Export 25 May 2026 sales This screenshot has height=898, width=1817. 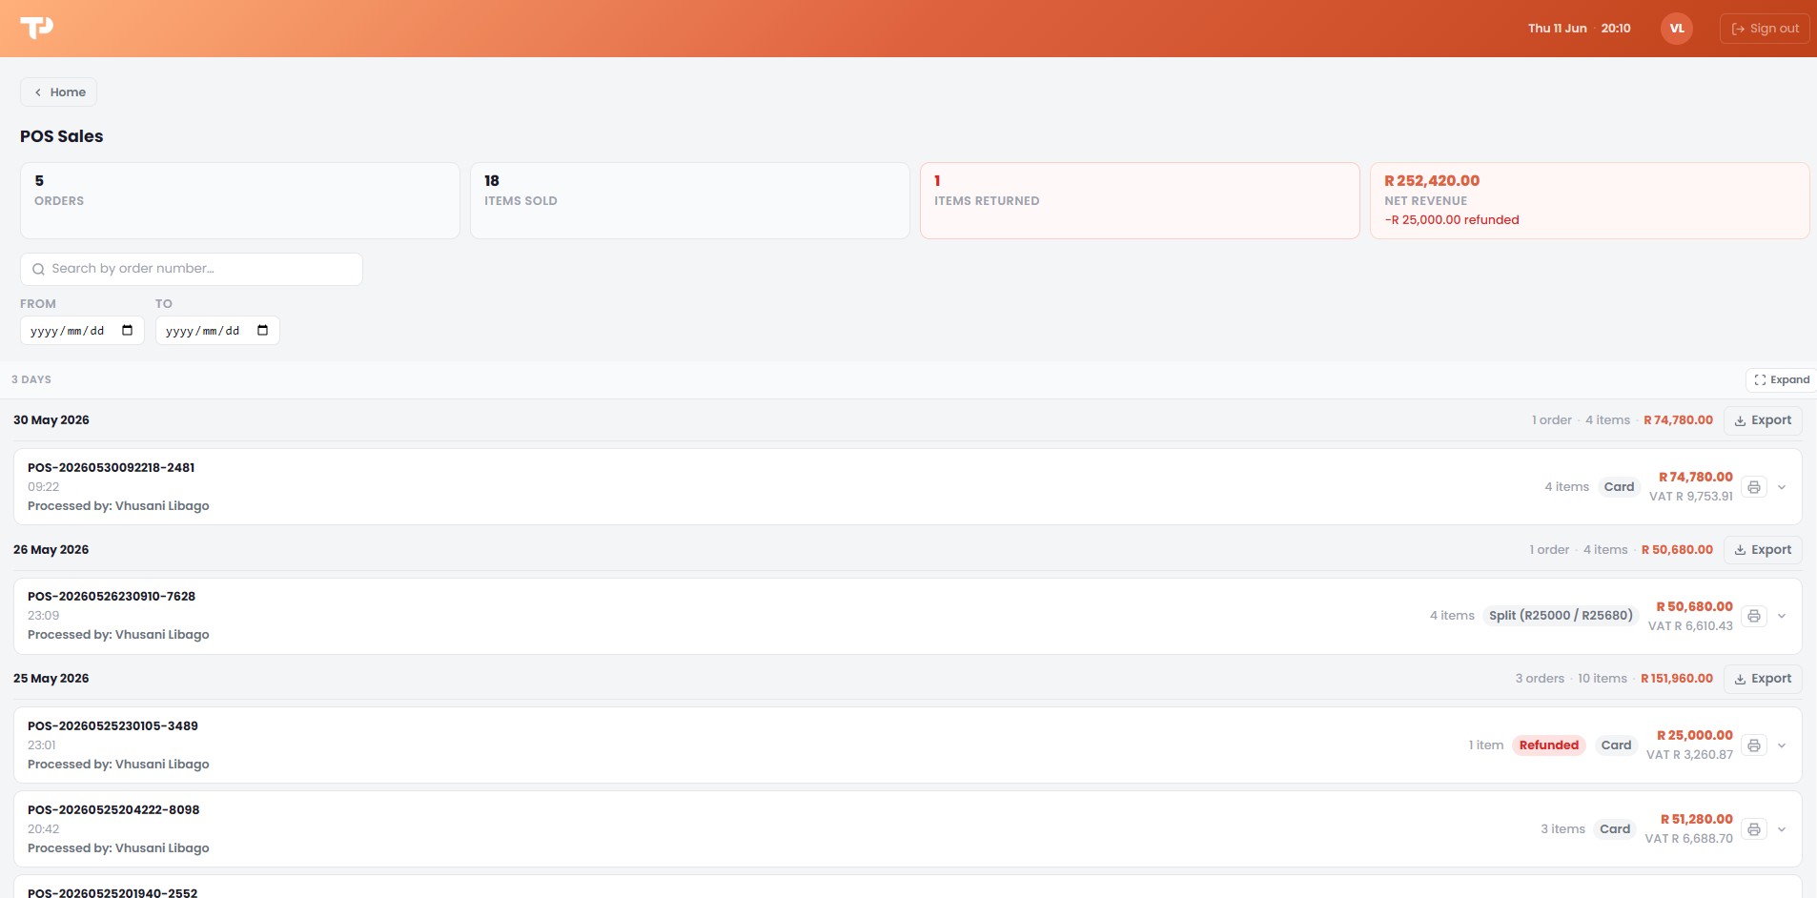coord(1763,679)
